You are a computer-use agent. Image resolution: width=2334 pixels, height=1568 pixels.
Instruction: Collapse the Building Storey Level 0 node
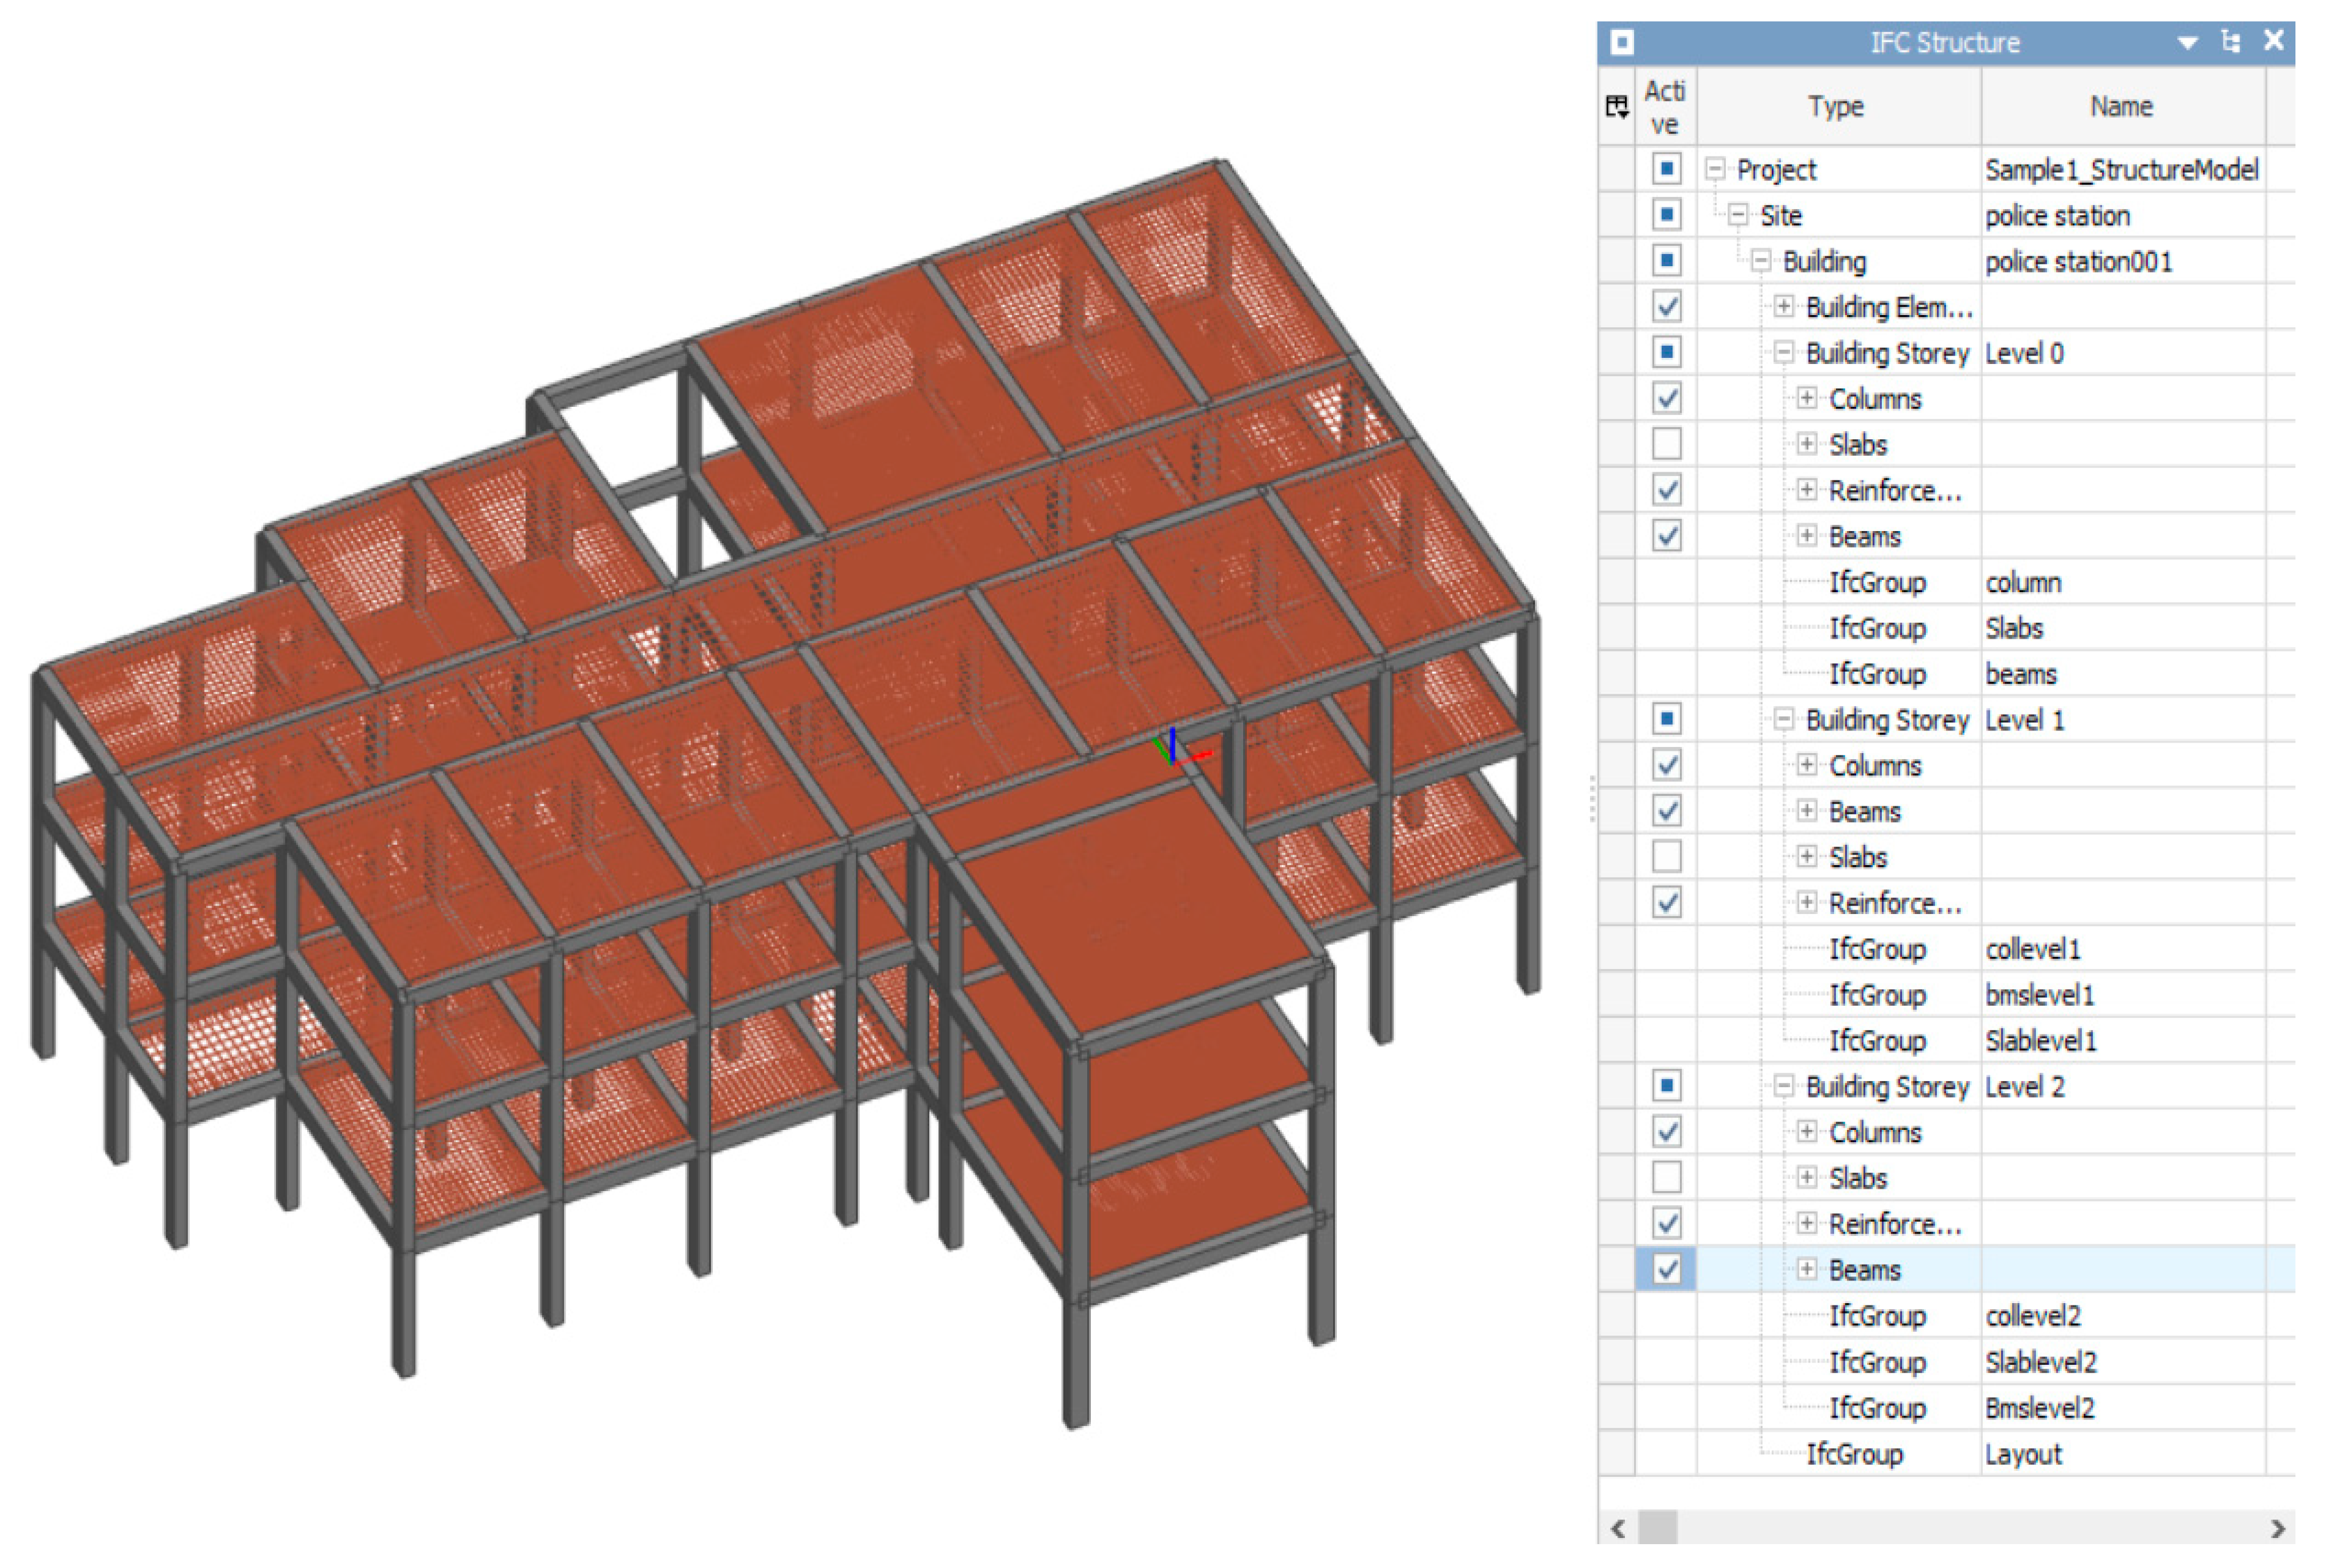[1783, 352]
